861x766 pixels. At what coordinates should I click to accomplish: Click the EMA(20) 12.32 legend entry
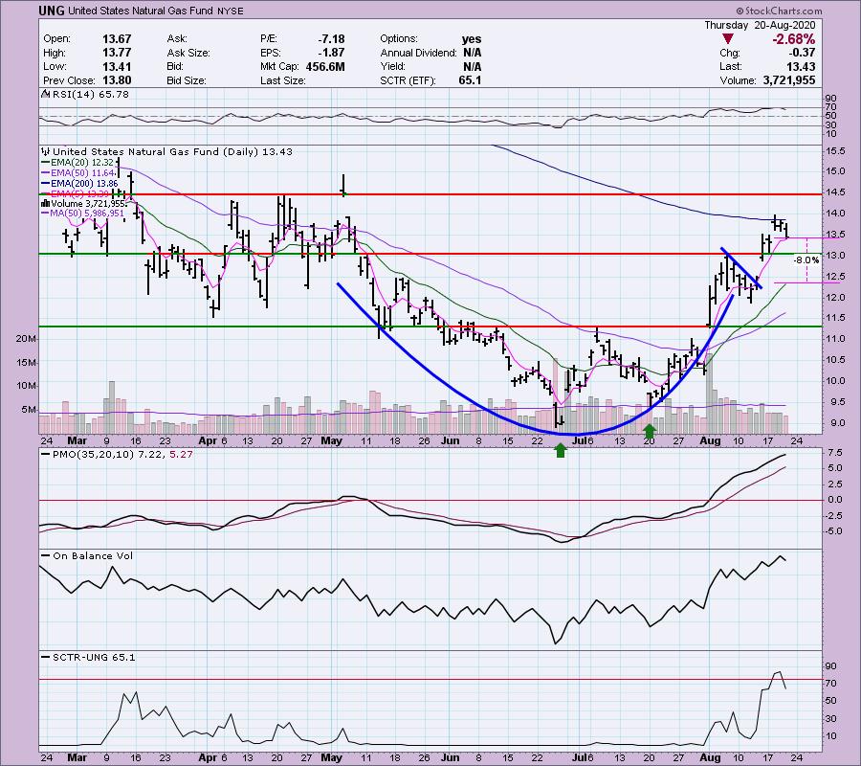tap(82, 163)
